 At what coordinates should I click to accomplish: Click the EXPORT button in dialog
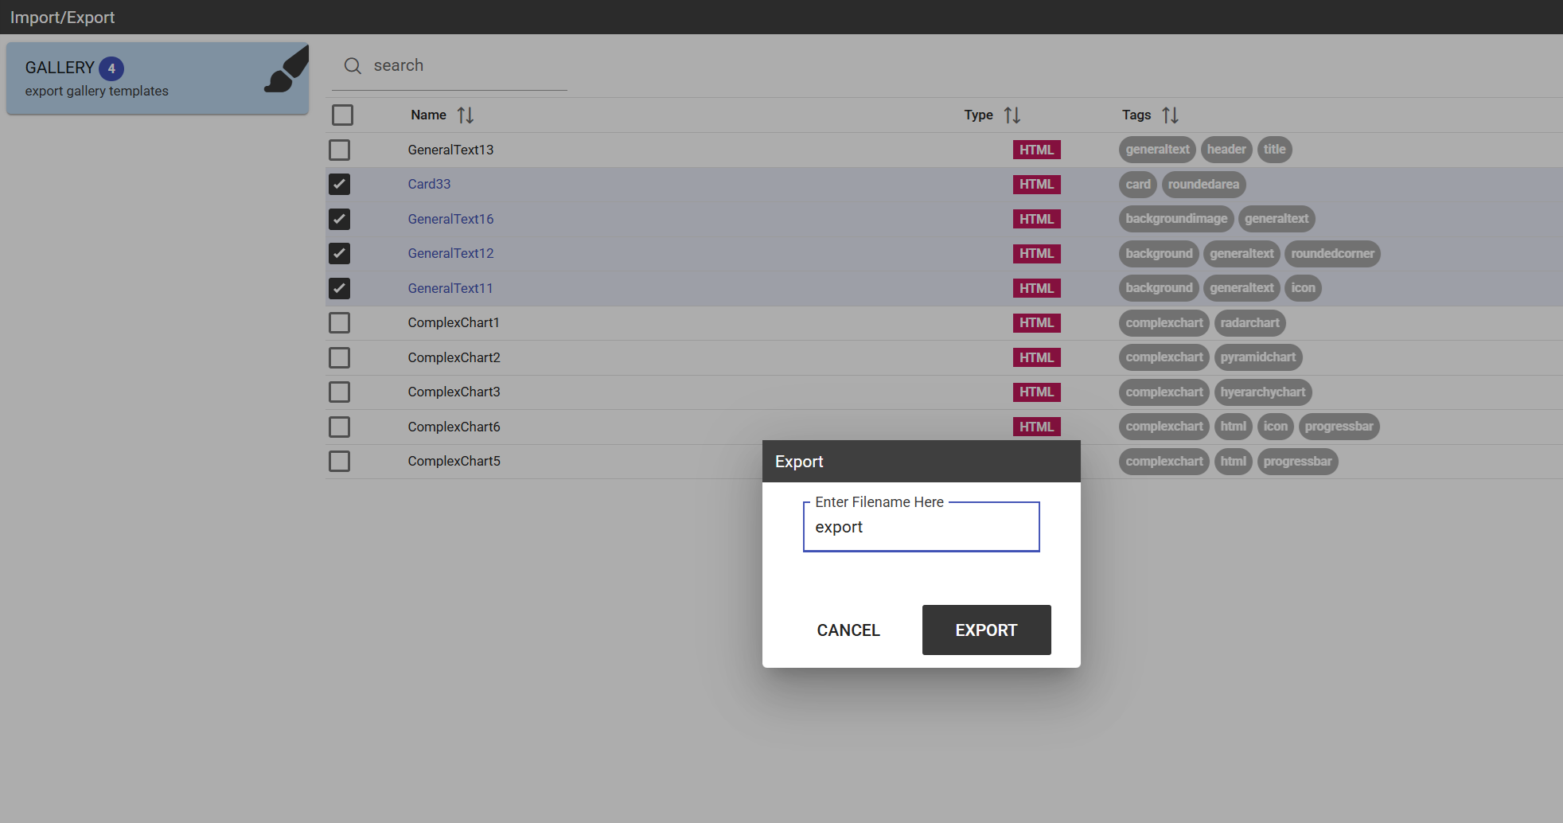point(986,630)
